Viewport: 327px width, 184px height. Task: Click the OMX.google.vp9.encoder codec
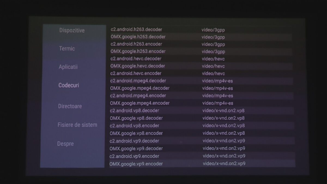tap(136, 164)
